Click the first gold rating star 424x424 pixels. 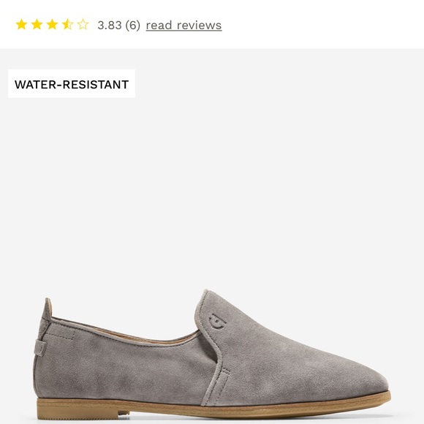(21, 25)
